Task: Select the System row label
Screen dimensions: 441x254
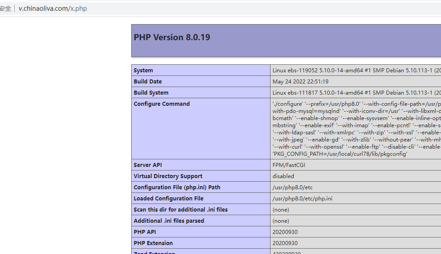Action: (x=143, y=71)
